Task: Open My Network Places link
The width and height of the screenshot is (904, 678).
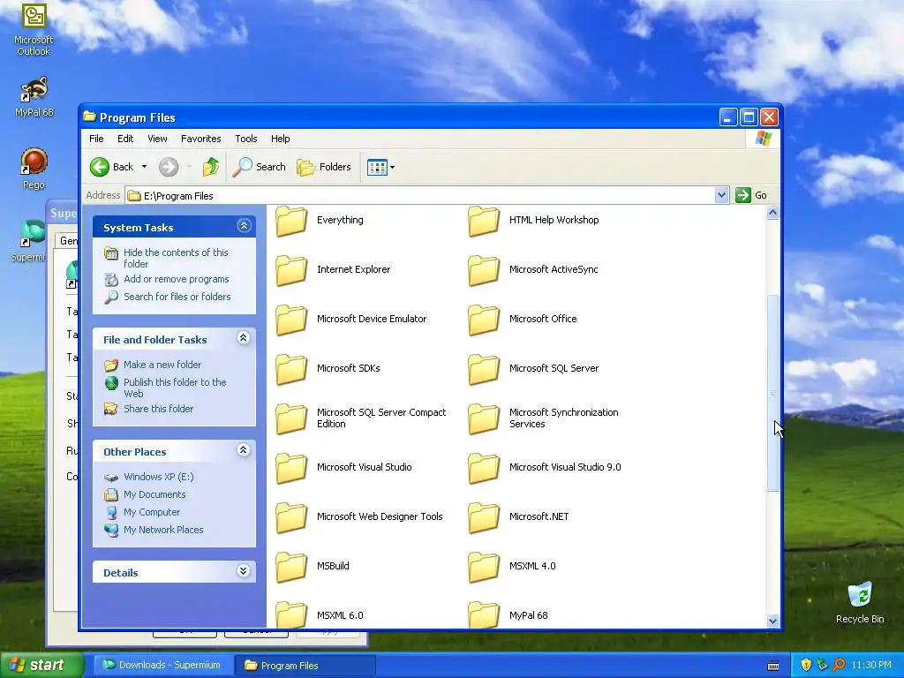Action: tap(163, 530)
